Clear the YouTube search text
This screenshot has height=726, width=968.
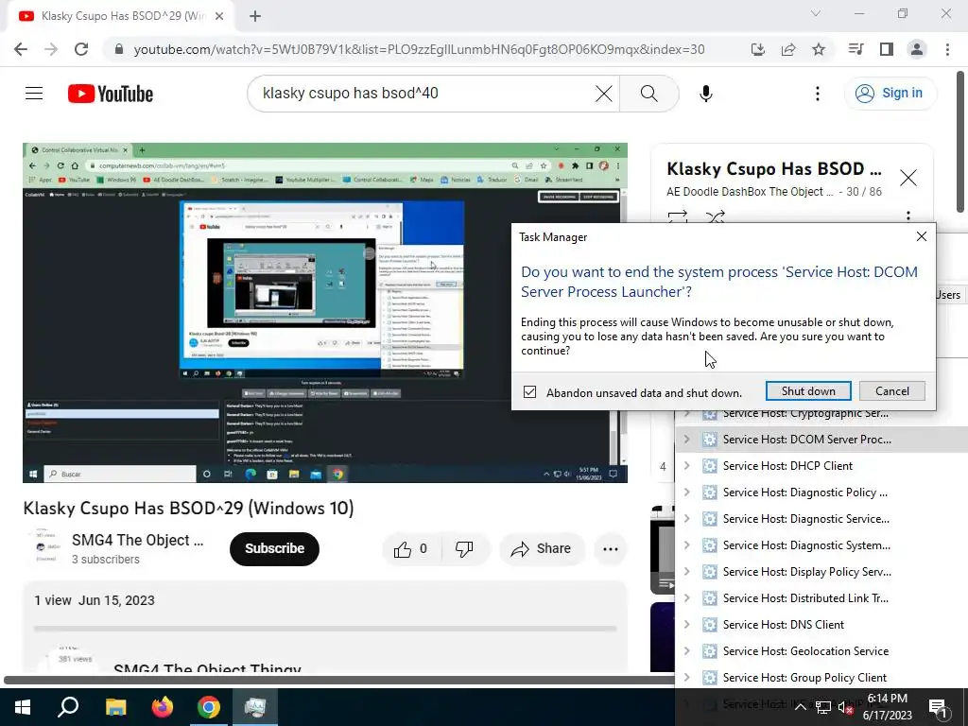pyautogui.click(x=604, y=94)
